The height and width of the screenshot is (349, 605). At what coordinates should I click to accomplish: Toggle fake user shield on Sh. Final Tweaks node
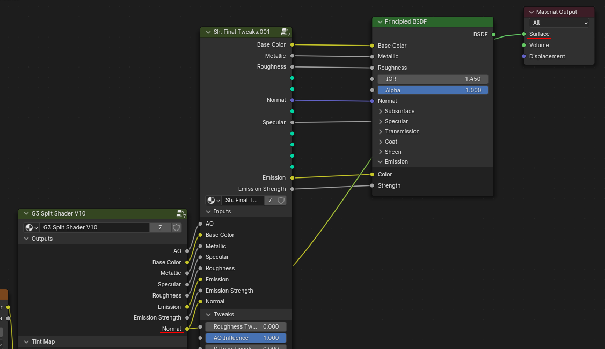click(281, 200)
